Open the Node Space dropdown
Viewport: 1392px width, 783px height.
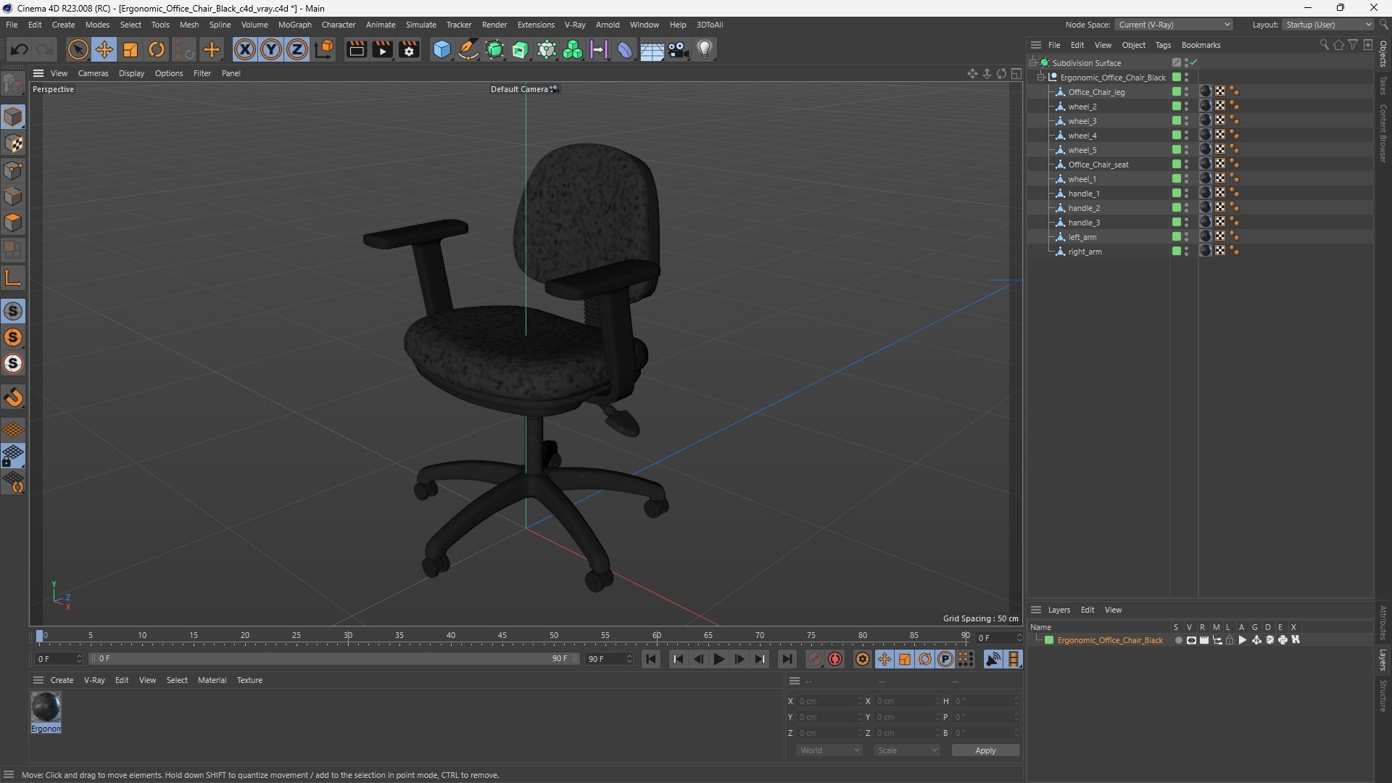click(1174, 25)
